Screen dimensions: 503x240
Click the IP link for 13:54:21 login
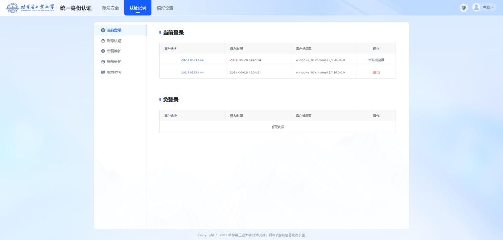192,72
